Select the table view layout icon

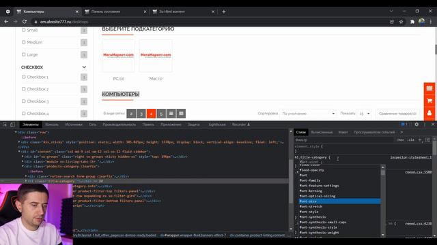(x=181, y=114)
